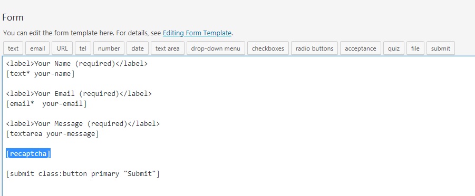Click the [textarea your-message] line
This screenshot has width=475, height=196.
(x=52, y=134)
